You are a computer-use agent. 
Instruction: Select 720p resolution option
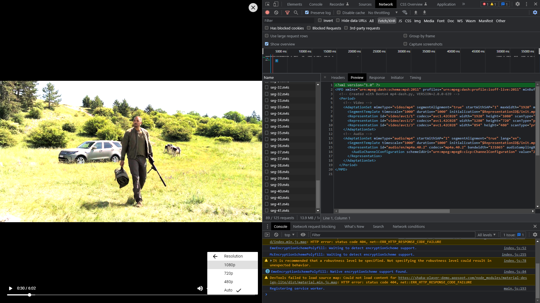click(228, 273)
